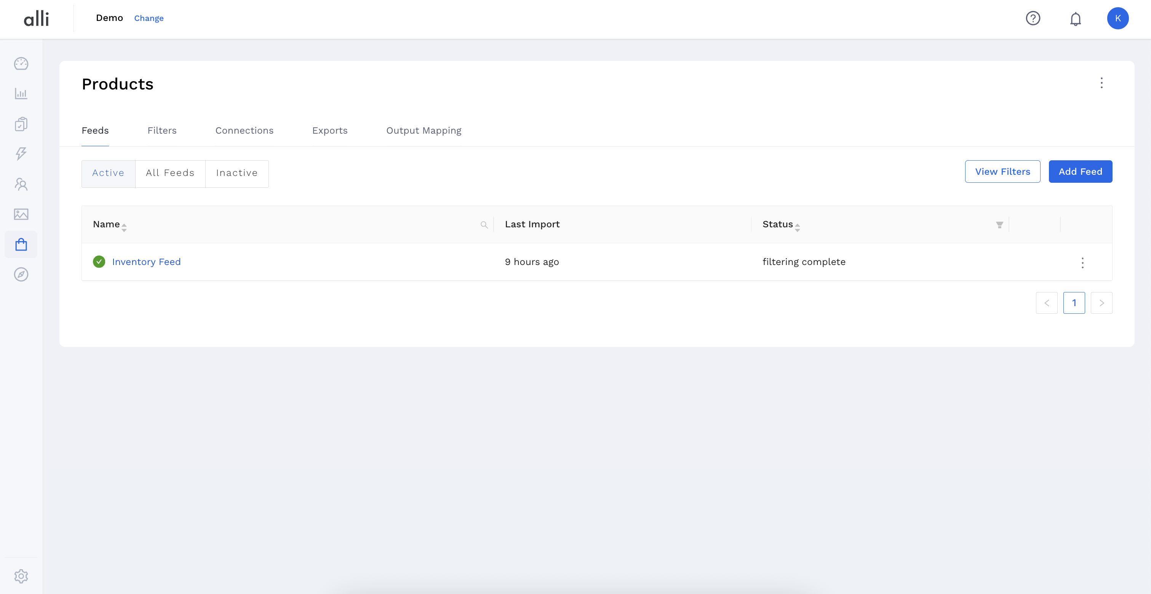The width and height of the screenshot is (1151, 594).
Task: Open the lightning bolt actions icon
Action: (21, 153)
